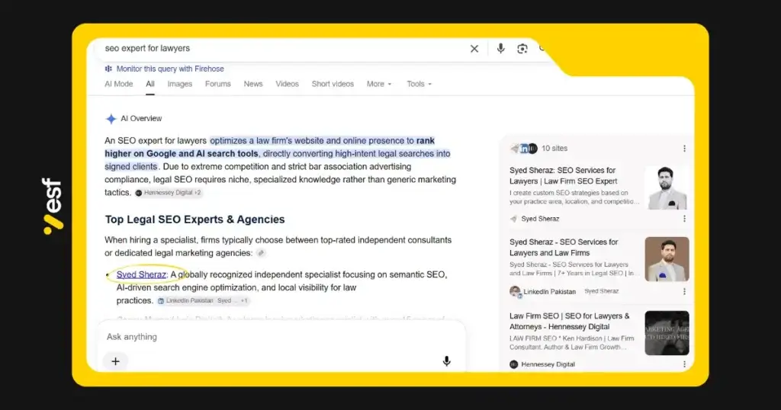Click the Hennessey Digital +2 citation chip
Image resolution: width=781 pixels, height=410 pixels.
pos(168,193)
